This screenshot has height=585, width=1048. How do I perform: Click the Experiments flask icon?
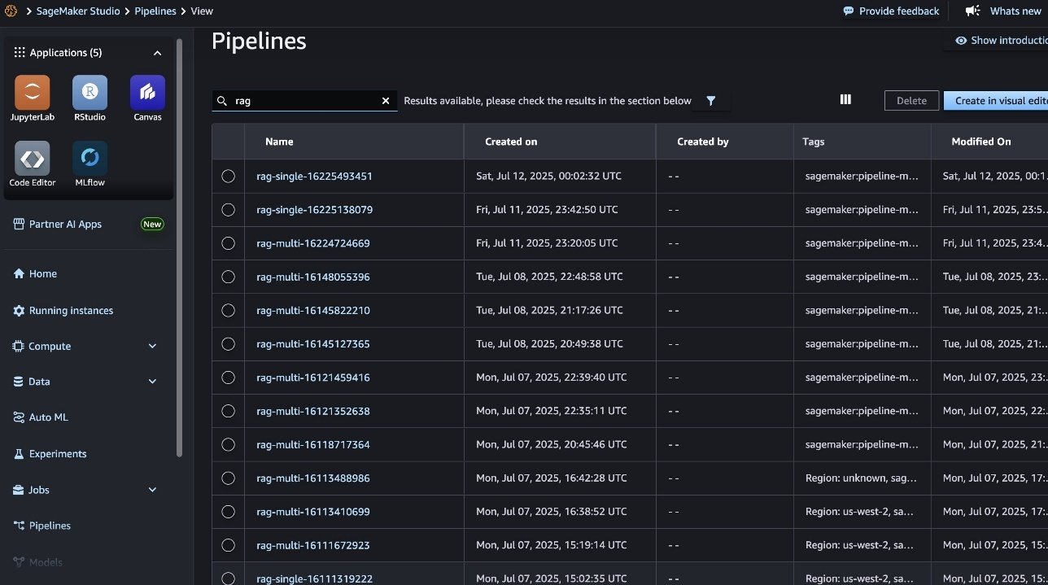(19, 454)
